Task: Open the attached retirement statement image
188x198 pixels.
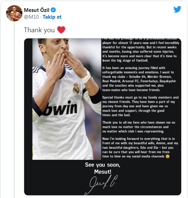Action: click(103, 117)
